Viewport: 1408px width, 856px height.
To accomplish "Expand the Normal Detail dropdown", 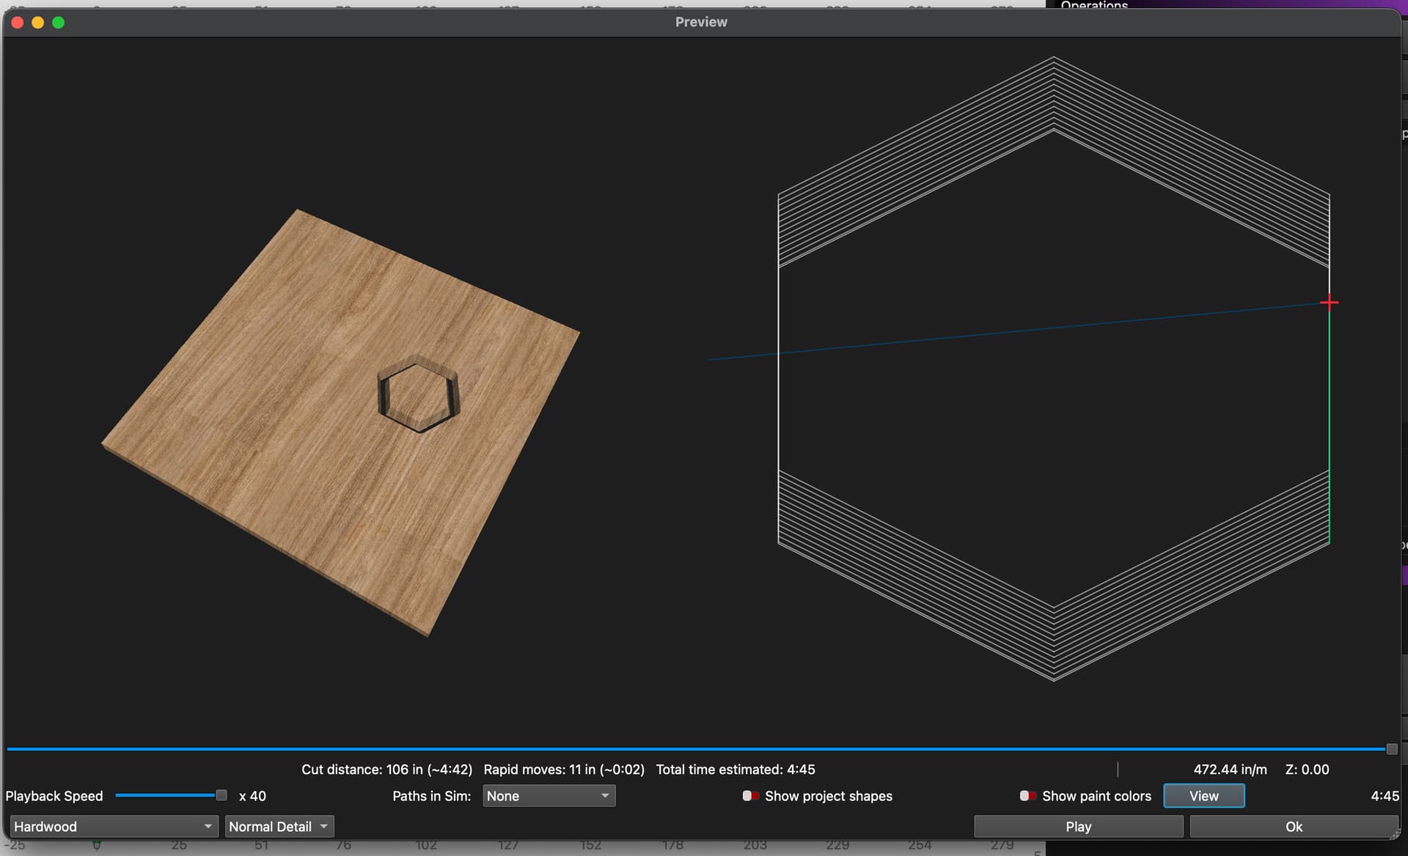I will coord(279,827).
